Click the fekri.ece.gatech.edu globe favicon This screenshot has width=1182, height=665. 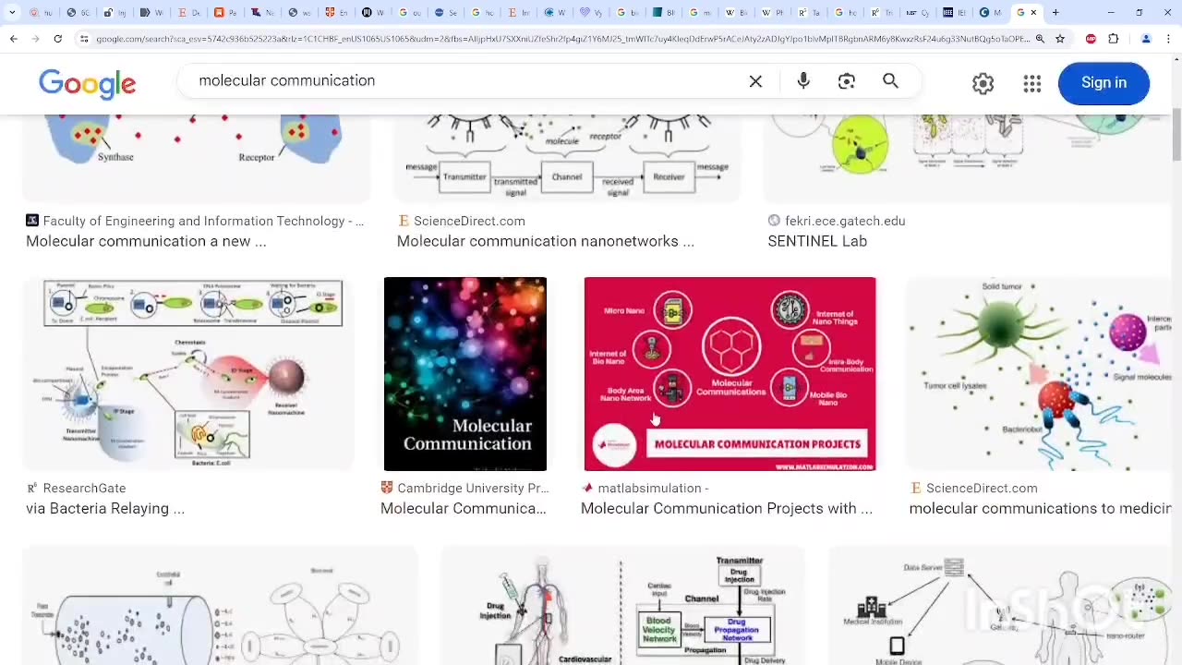pos(774,221)
